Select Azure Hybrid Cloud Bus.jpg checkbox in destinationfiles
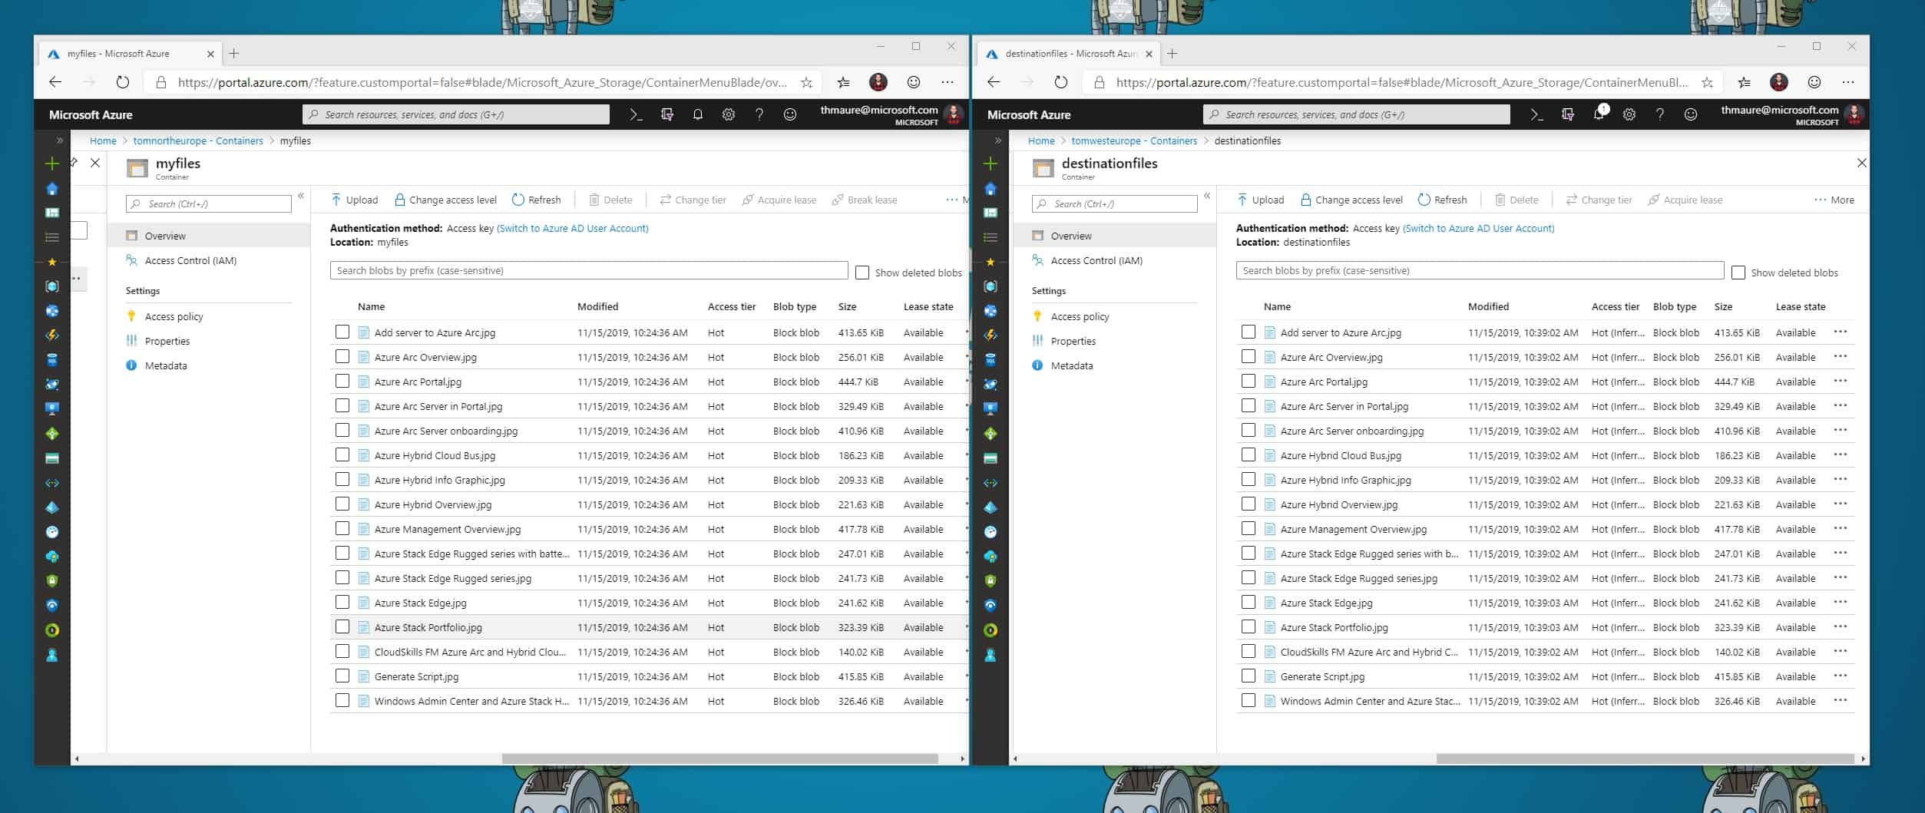Image resolution: width=1925 pixels, height=813 pixels. 1249,454
